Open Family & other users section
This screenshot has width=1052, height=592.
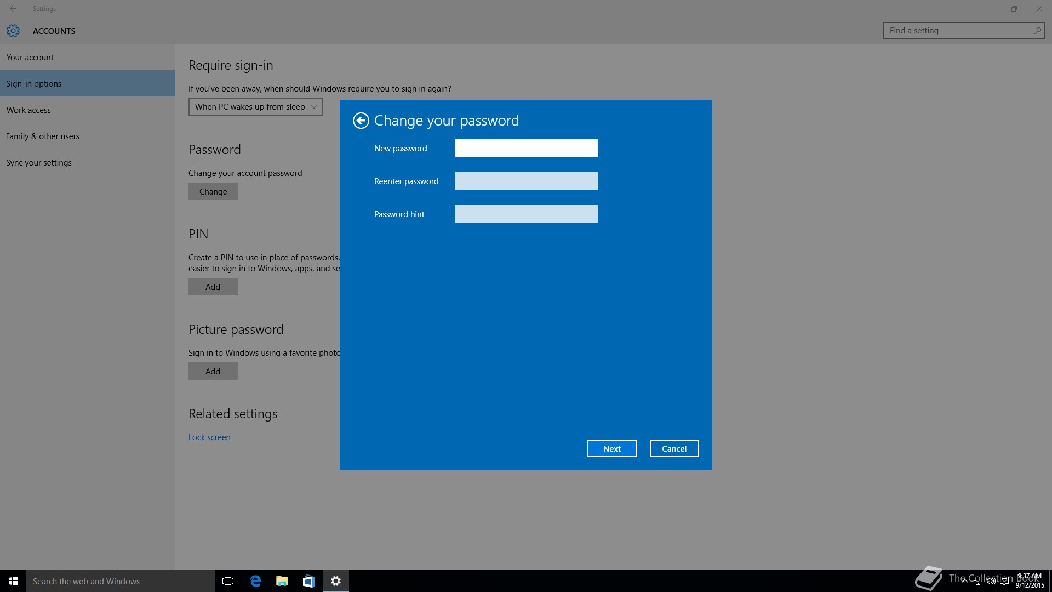[x=43, y=136]
